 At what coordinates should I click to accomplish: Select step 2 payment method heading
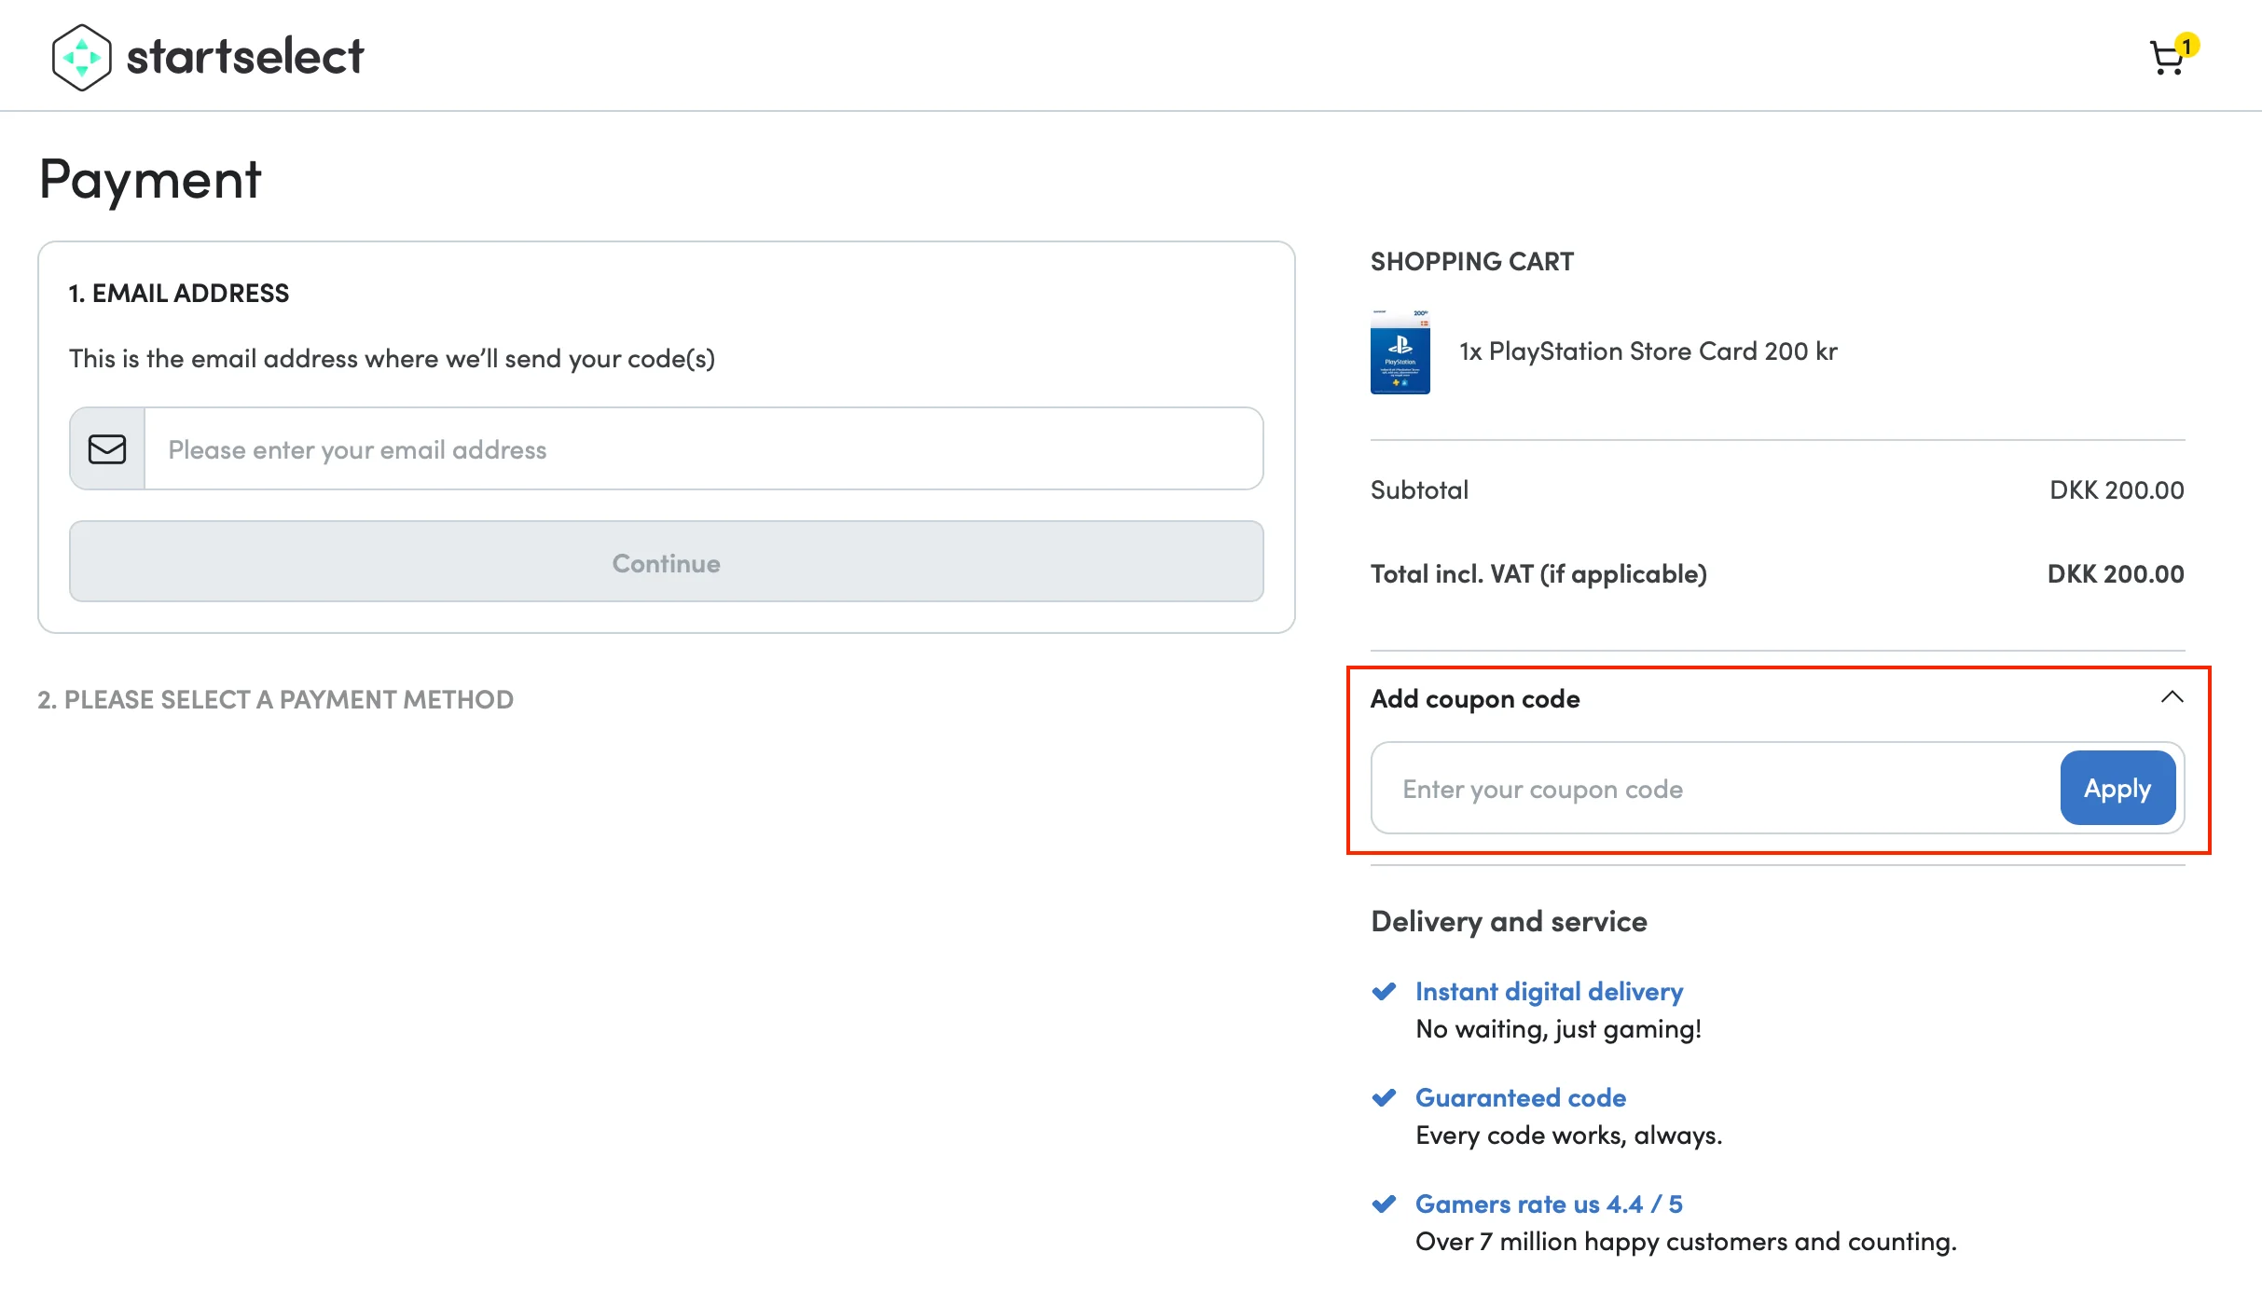[x=276, y=699]
